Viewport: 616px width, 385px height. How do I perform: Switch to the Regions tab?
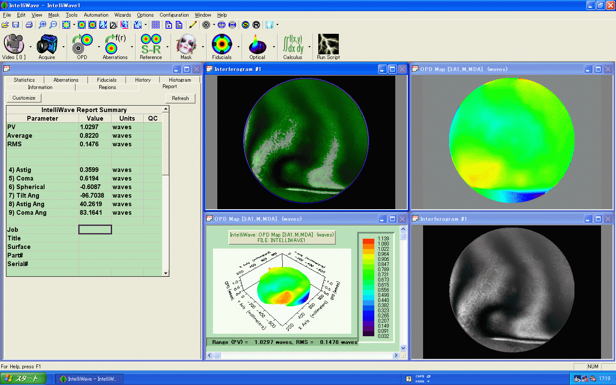coord(107,87)
